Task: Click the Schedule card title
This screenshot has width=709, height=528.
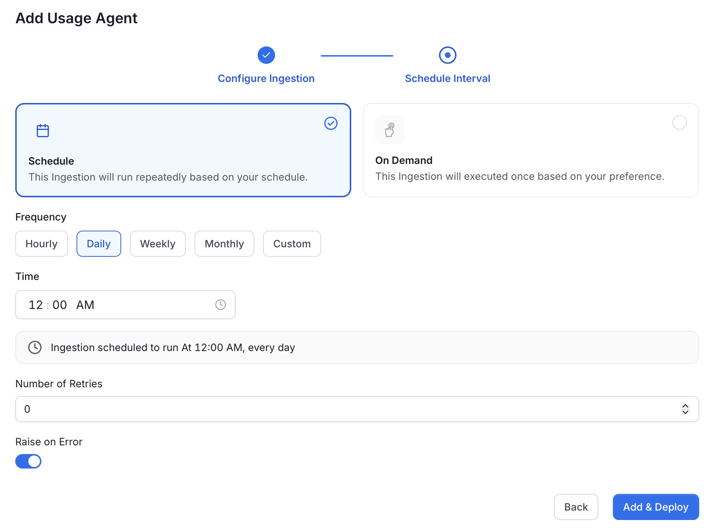Action: click(51, 161)
